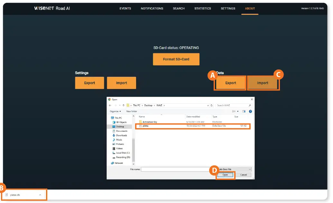
Task: Select the ABOUT tab
Action: 250,8
